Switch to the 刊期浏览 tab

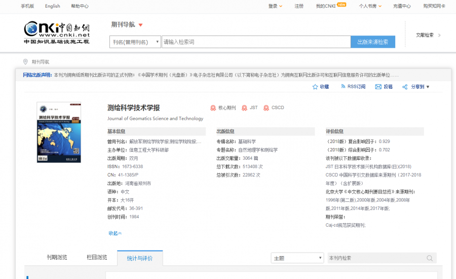pyautogui.click(x=57, y=258)
